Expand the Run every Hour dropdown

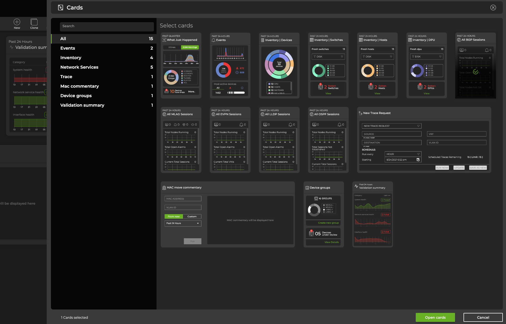pos(403,154)
